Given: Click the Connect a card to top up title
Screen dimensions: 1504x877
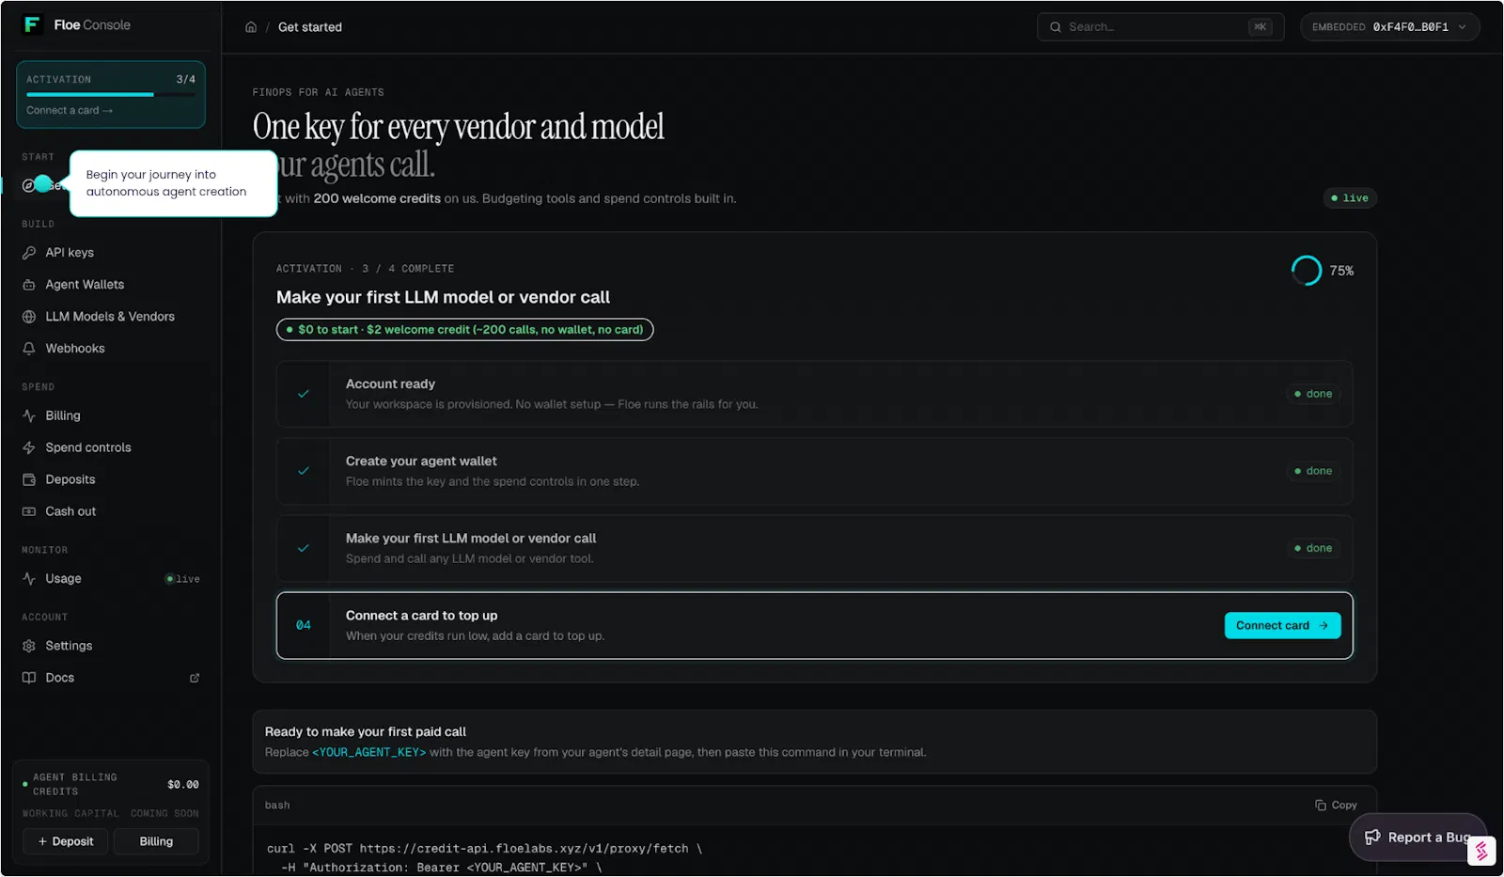Looking at the screenshot, I should 422,616.
